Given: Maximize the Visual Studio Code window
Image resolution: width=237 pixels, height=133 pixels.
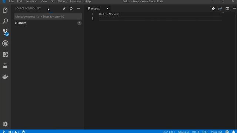Looking at the screenshot, I should tap(223, 1).
